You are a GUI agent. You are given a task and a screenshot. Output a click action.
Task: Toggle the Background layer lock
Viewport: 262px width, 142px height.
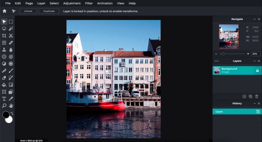pos(257,70)
